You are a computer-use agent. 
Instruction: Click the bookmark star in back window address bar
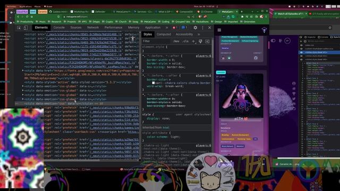point(330,28)
